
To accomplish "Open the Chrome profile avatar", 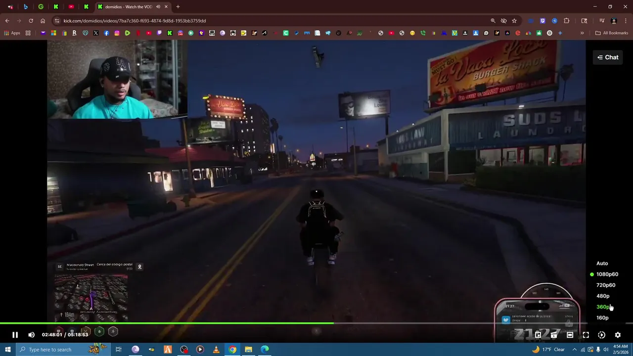I will (x=614, y=21).
